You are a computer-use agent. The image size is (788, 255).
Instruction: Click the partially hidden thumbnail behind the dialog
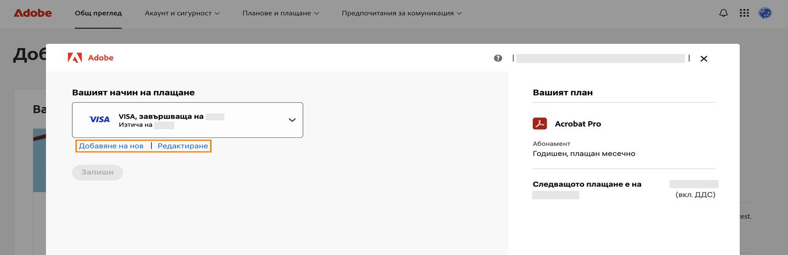pyautogui.click(x=39, y=160)
